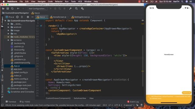This screenshot has height=109, width=195.
Task: Expand the android folder
Action: click(8, 27)
